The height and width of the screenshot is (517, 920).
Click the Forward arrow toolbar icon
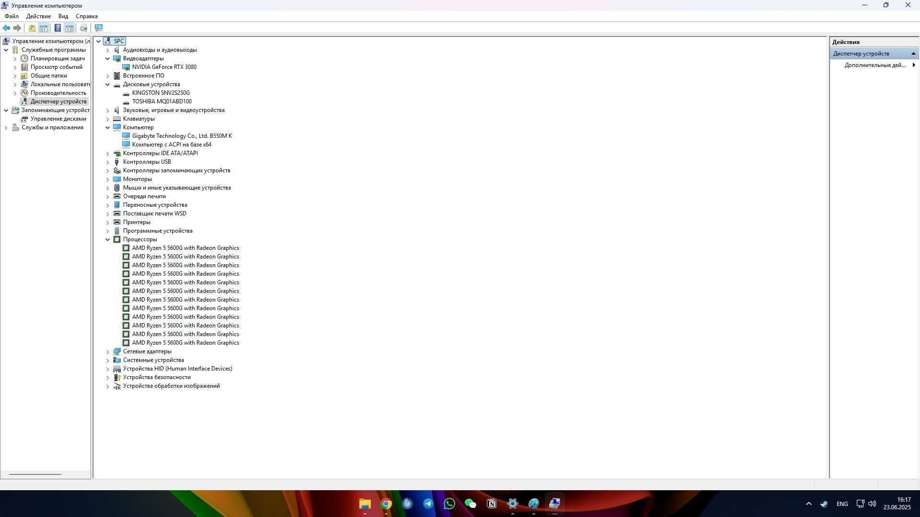[17, 28]
